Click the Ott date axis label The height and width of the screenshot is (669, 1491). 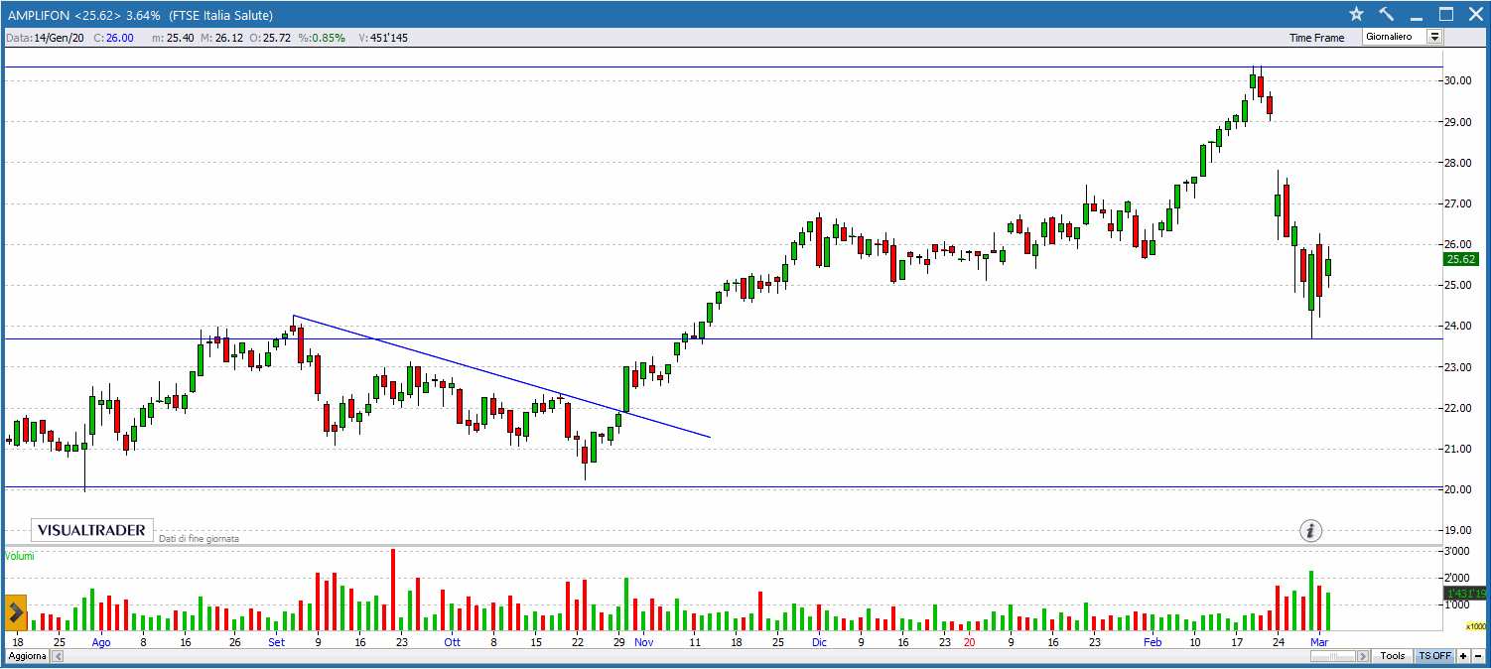click(x=451, y=642)
